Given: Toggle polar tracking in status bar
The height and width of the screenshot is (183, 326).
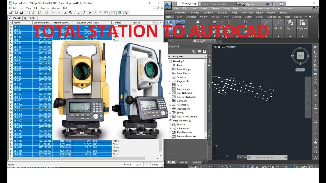Looking at the screenshot, I should pyautogui.click(x=219, y=167).
